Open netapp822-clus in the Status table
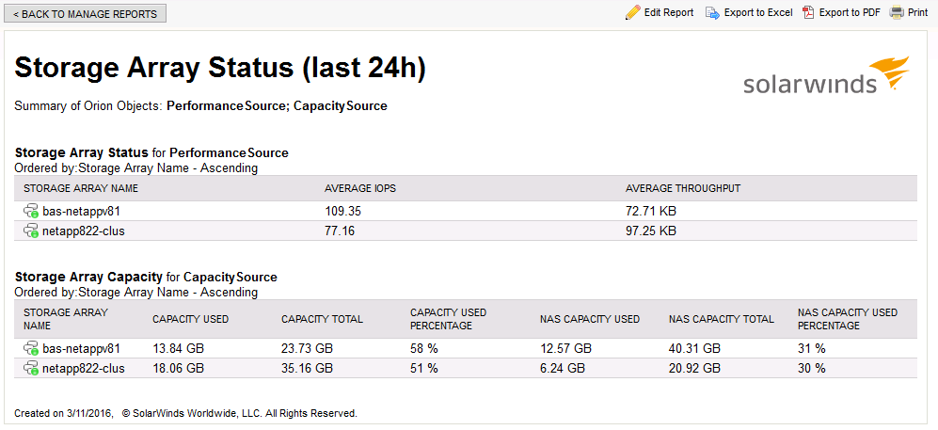Viewport: 938px width, 430px height. tap(84, 231)
